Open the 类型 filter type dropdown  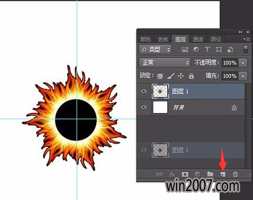tap(155, 49)
